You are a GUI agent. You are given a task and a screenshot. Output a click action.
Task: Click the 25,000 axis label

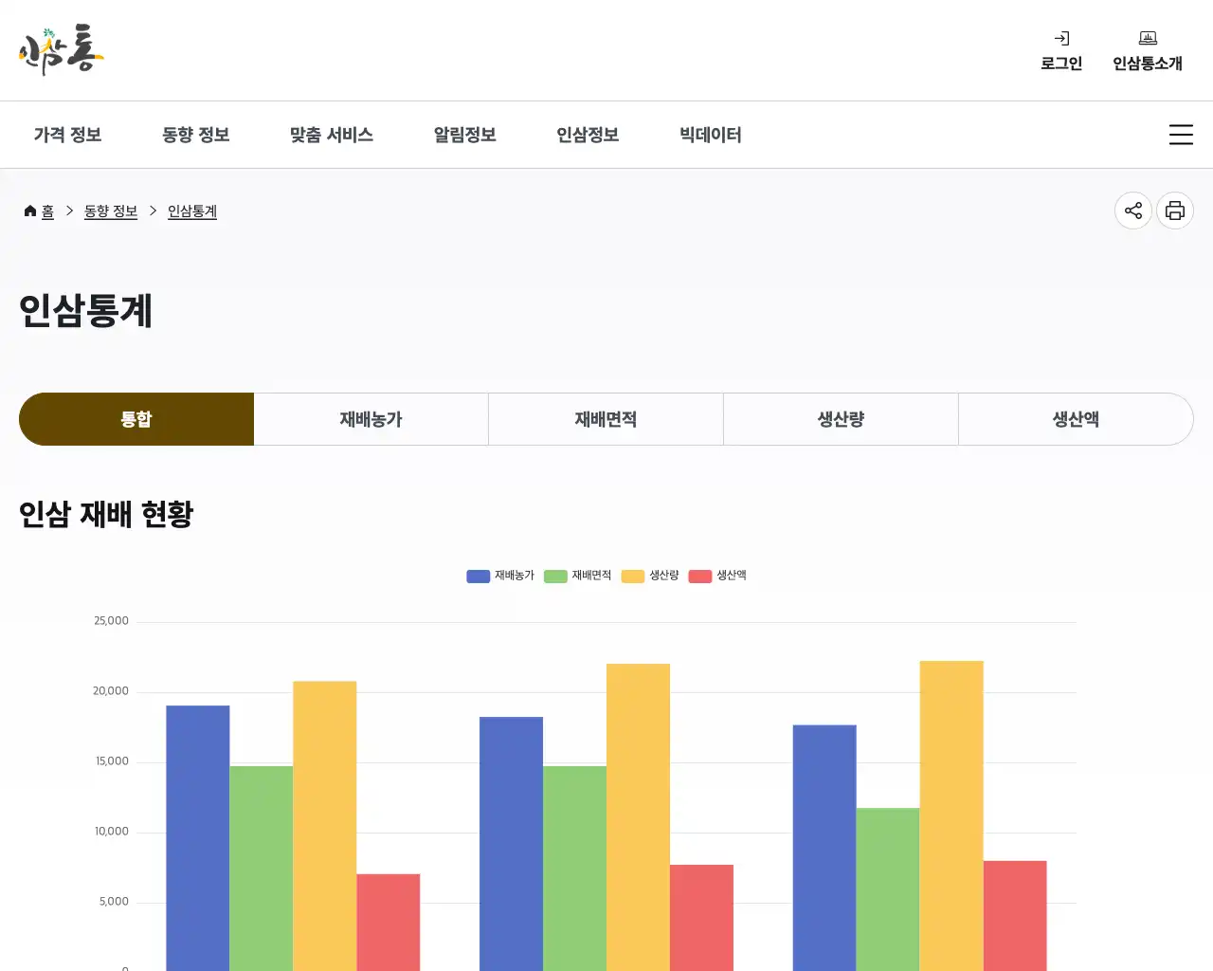tap(111, 621)
